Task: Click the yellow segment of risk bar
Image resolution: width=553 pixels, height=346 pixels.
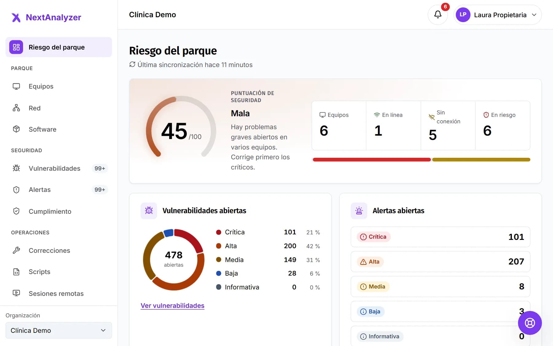Action: [x=481, y=160]
